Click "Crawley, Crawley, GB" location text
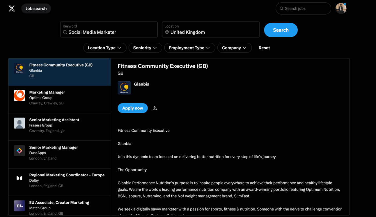Image resolution: width=376 pixels, height=217 pixels. coord(46,103)
